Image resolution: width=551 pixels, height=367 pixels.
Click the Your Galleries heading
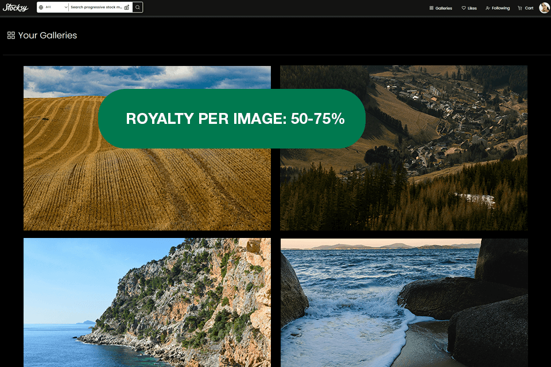pyautogui.click(x=48, y=36)
